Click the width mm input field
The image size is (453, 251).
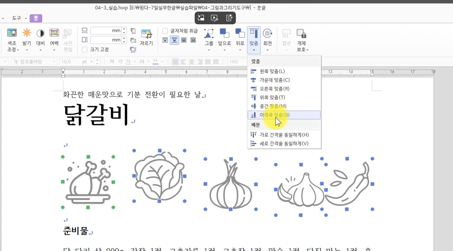(x=106, y=31)
